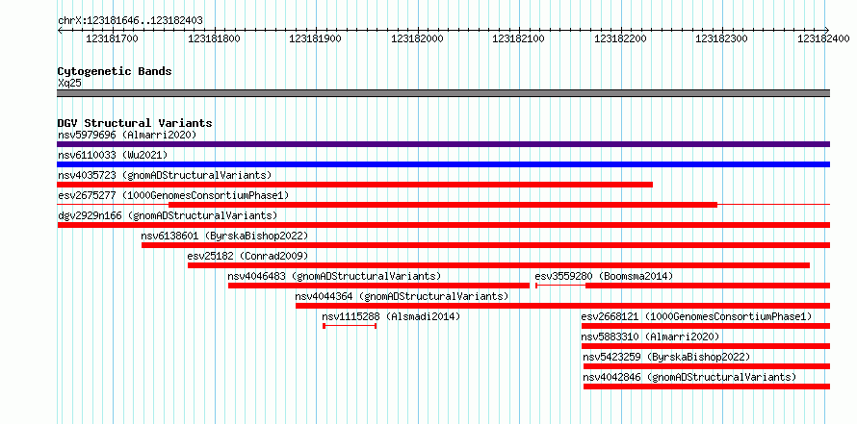Click nsv4035723 (gnomADStructuralVariants) label

click(x=165, y=175)
